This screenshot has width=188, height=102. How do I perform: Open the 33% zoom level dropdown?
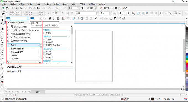(79, 8)
